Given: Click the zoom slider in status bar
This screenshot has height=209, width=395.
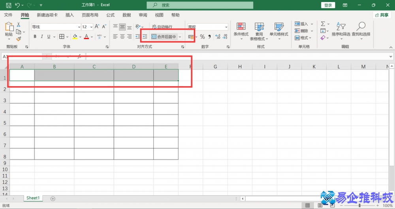Looking at the screenshot, I should 359,205.
